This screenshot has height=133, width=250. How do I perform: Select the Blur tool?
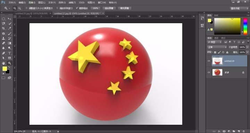click(x=3, y=48)
